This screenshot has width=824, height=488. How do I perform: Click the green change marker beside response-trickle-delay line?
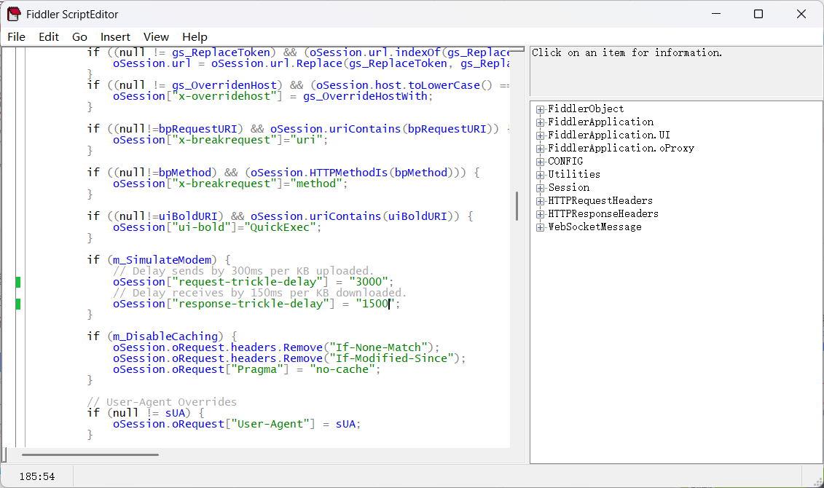18,304
